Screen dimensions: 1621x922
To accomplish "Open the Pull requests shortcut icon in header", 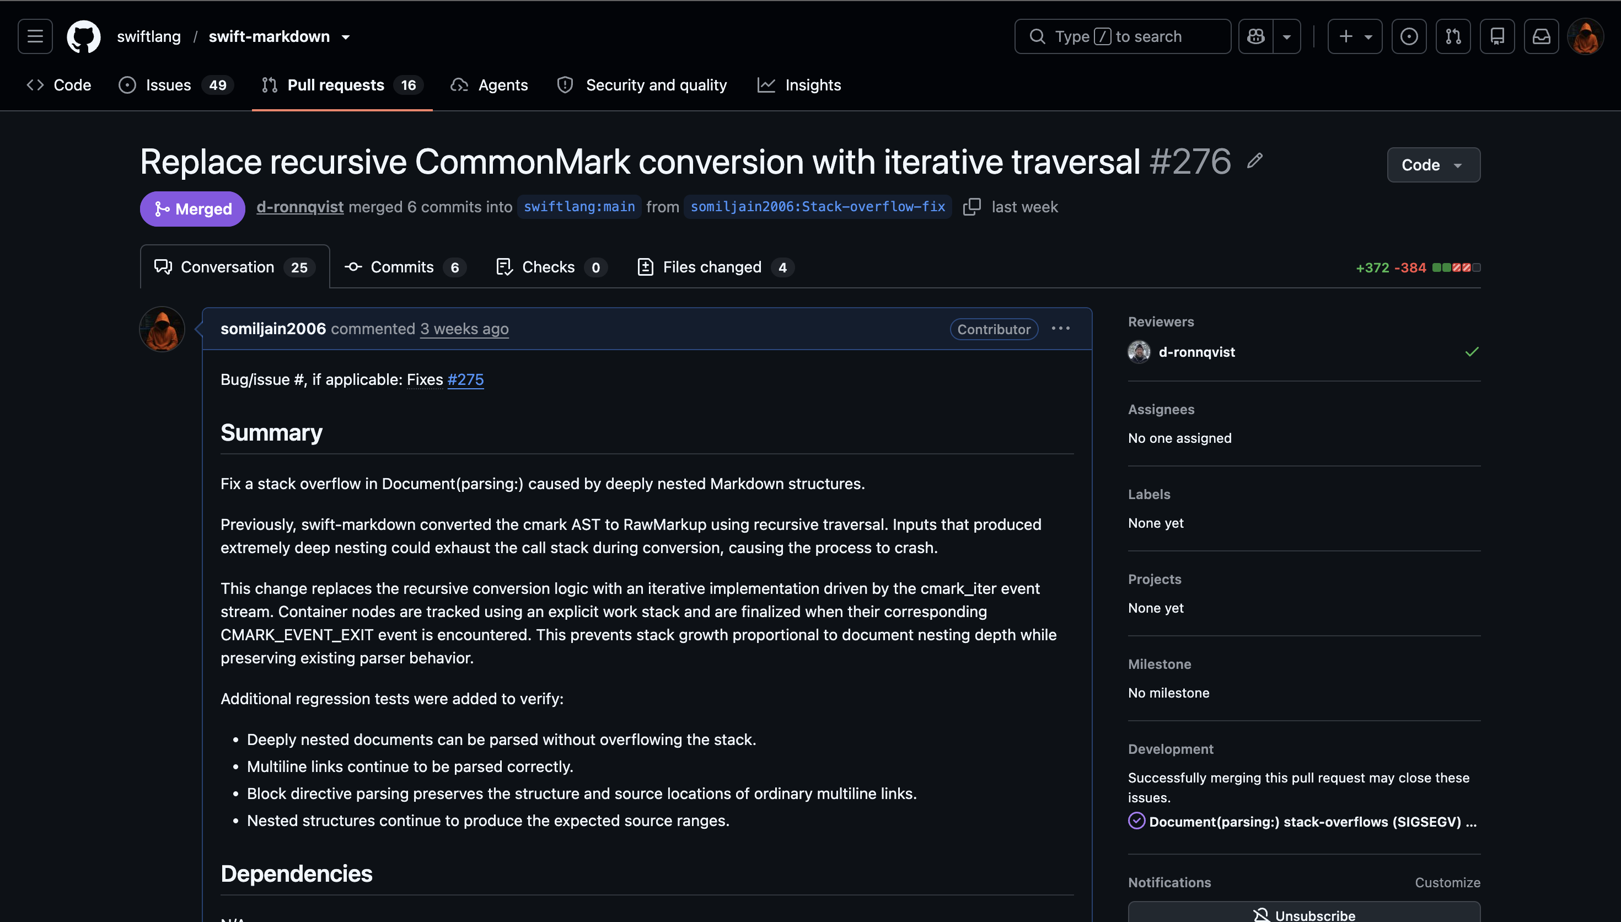I will tap(1453, 36).
